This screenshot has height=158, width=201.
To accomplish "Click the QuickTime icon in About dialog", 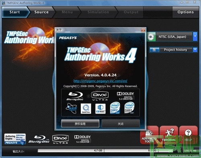I will [86, 108].
